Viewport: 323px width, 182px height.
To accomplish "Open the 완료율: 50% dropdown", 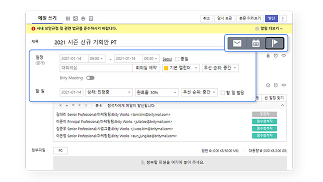I will (x=157, y=92).
